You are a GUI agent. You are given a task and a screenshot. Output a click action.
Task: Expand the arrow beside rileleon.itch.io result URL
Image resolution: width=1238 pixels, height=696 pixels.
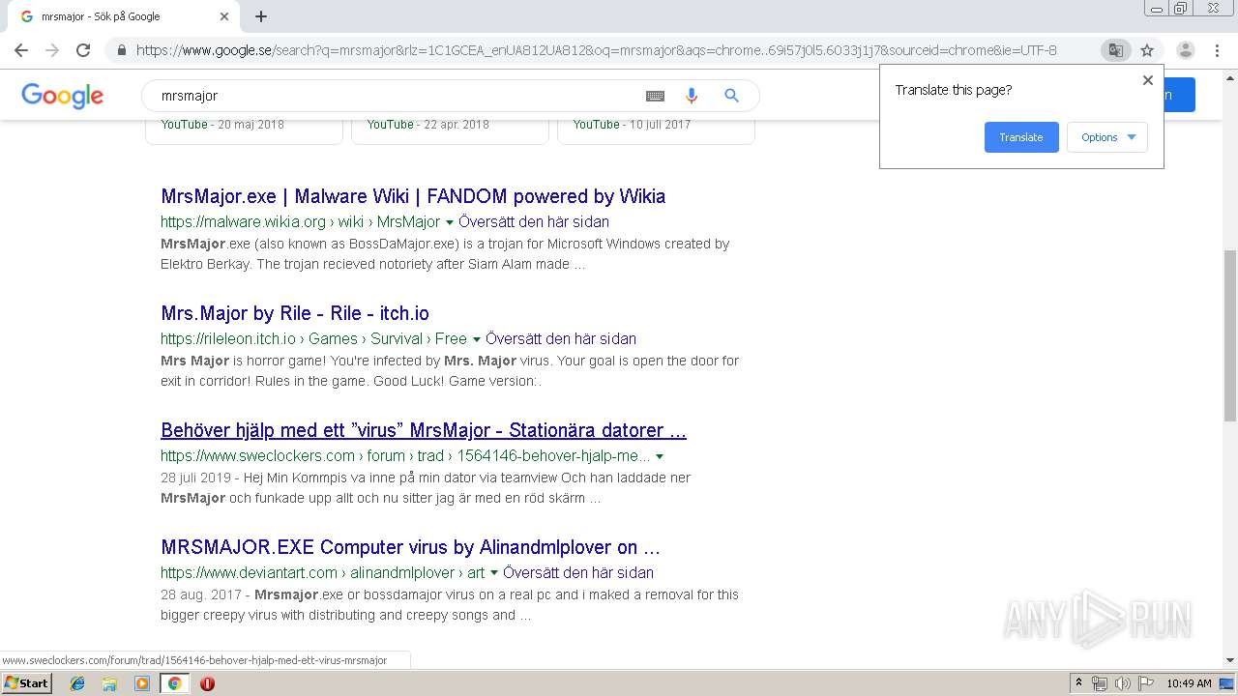click(x=476, y=339)
